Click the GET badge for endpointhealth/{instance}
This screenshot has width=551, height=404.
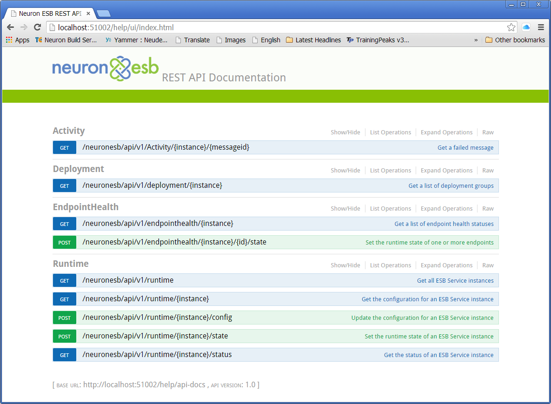point(64,224)
